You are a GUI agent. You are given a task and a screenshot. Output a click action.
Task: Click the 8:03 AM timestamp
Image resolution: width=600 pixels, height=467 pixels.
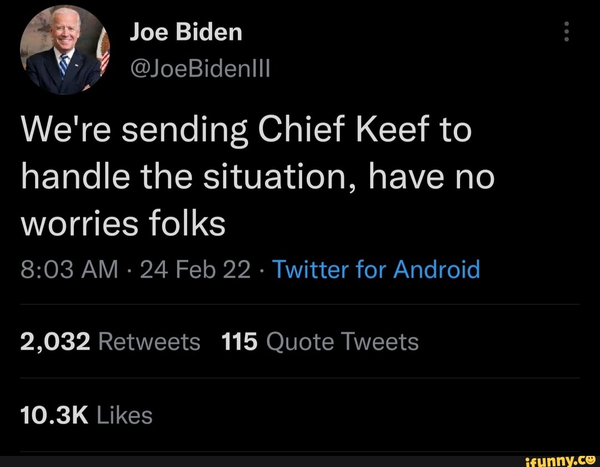66,269
